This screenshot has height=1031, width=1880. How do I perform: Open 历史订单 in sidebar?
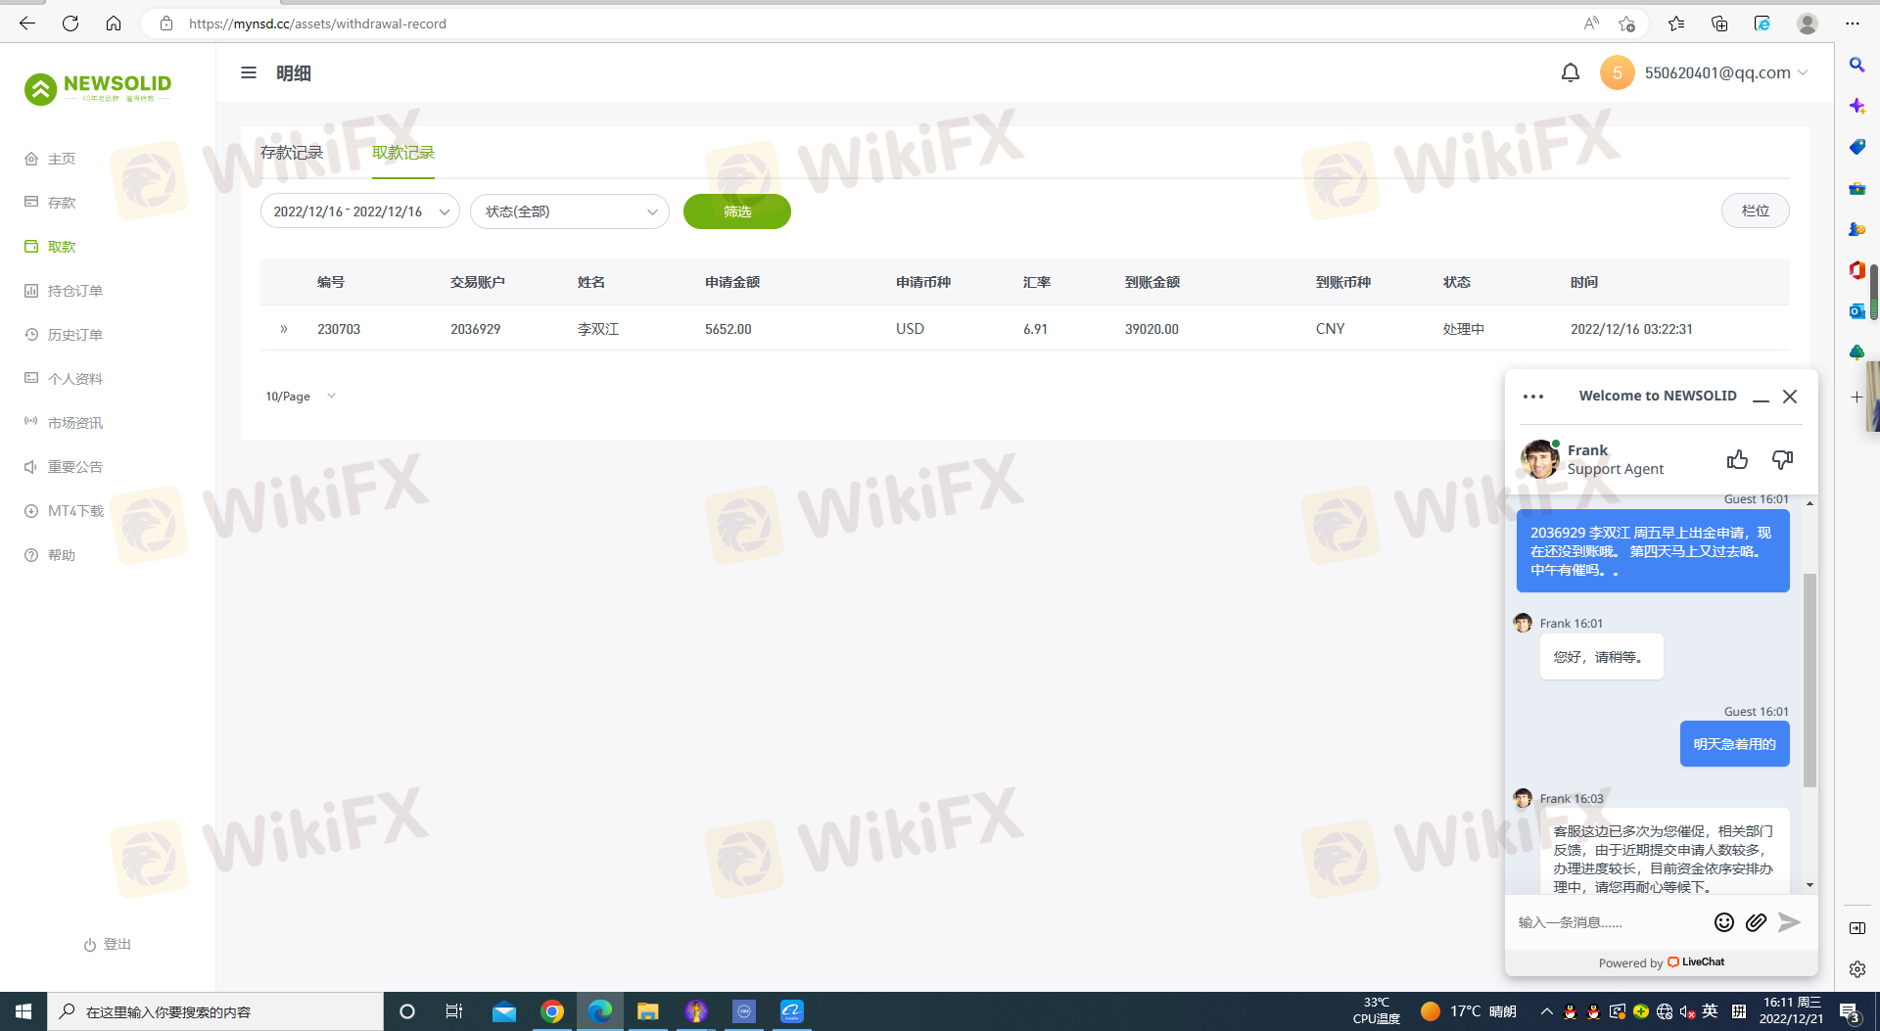tap(75, 335)
